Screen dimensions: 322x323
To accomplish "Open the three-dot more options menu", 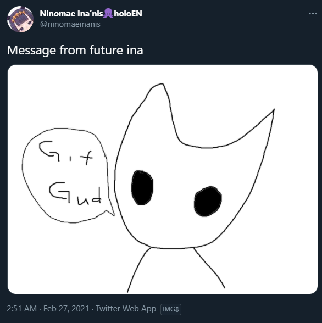I will tap(313, 14).
